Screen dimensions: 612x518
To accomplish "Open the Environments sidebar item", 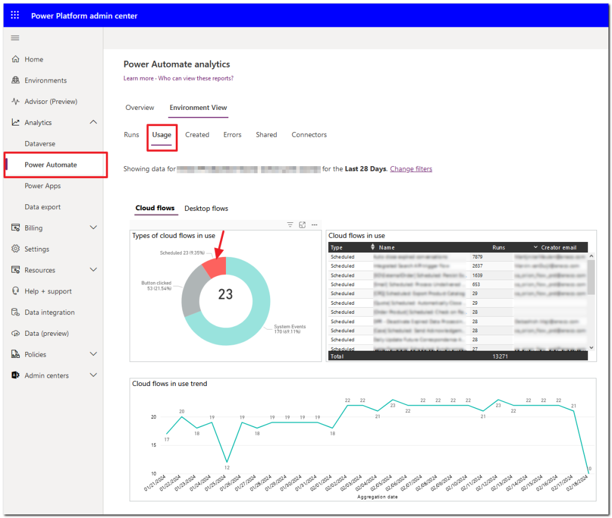I will [44, 80].
